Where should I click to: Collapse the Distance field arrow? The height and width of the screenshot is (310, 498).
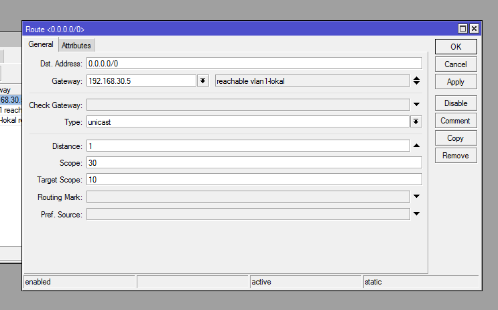click(417, 146)
